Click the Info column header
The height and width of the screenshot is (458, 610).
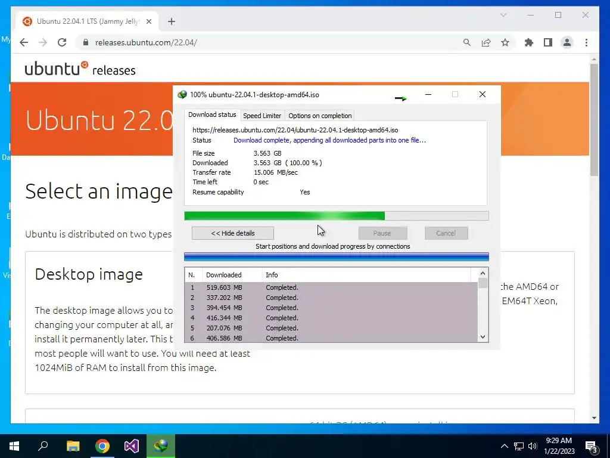[x=366, y=275]
